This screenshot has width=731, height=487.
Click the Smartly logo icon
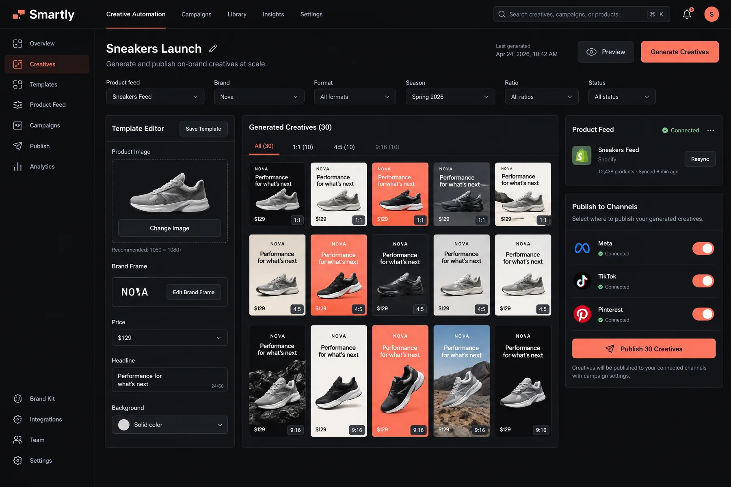tap(19, 15)
